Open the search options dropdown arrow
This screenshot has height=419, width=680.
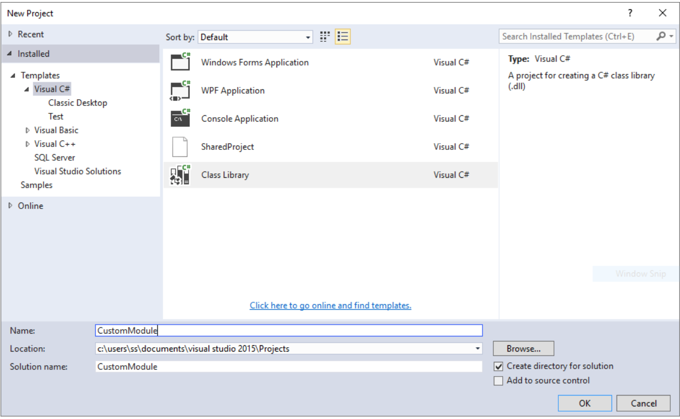[x=672, y=36]
